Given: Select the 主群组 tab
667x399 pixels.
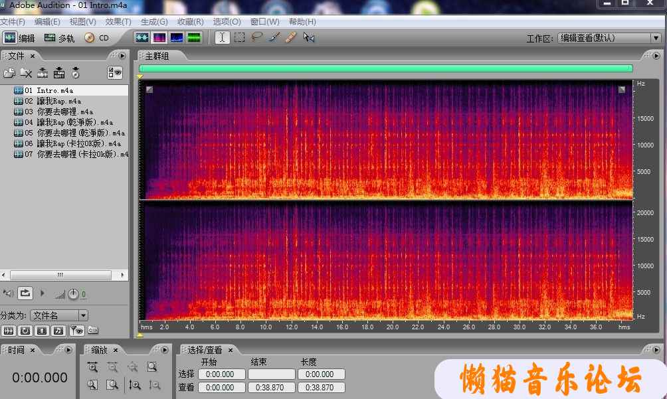Looking at the screenshot, I should (x=157, y=56).
